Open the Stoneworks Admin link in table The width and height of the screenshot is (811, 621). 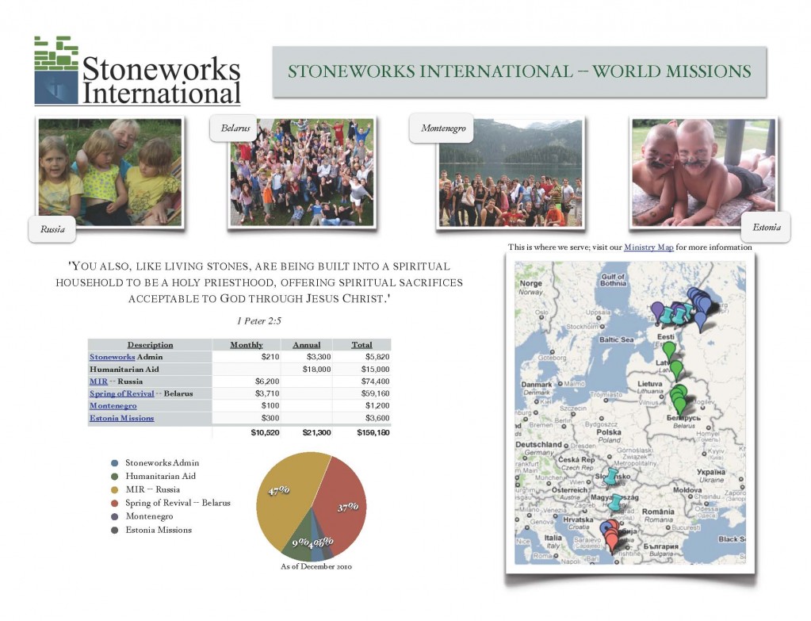(x=113, y=357)
